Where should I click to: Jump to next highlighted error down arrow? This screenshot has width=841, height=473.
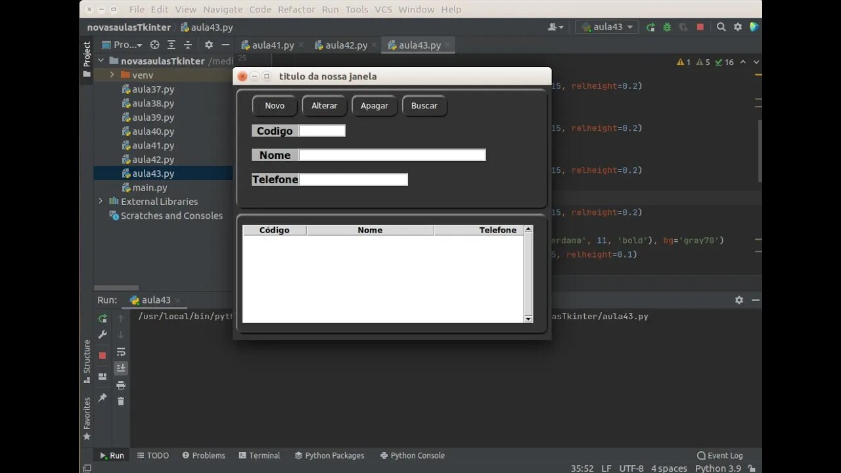[x=756, y=62]
